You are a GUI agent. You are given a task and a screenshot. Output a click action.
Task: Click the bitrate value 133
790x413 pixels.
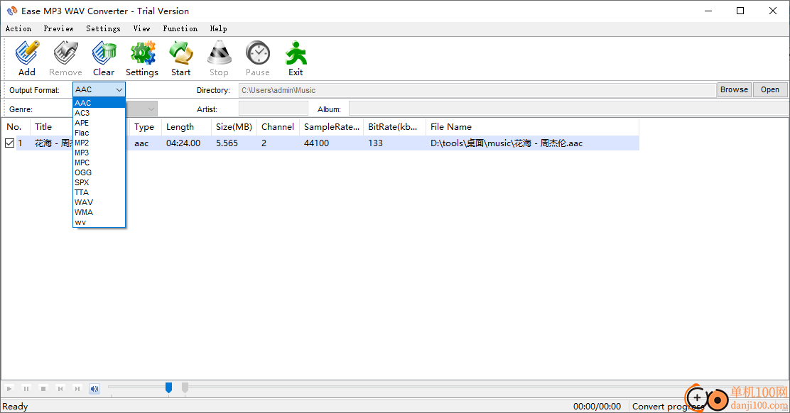click(375, 143)
